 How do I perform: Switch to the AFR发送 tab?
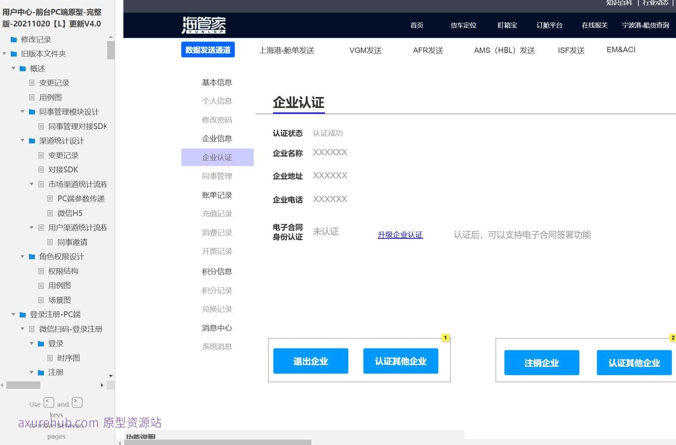(427, 50)
